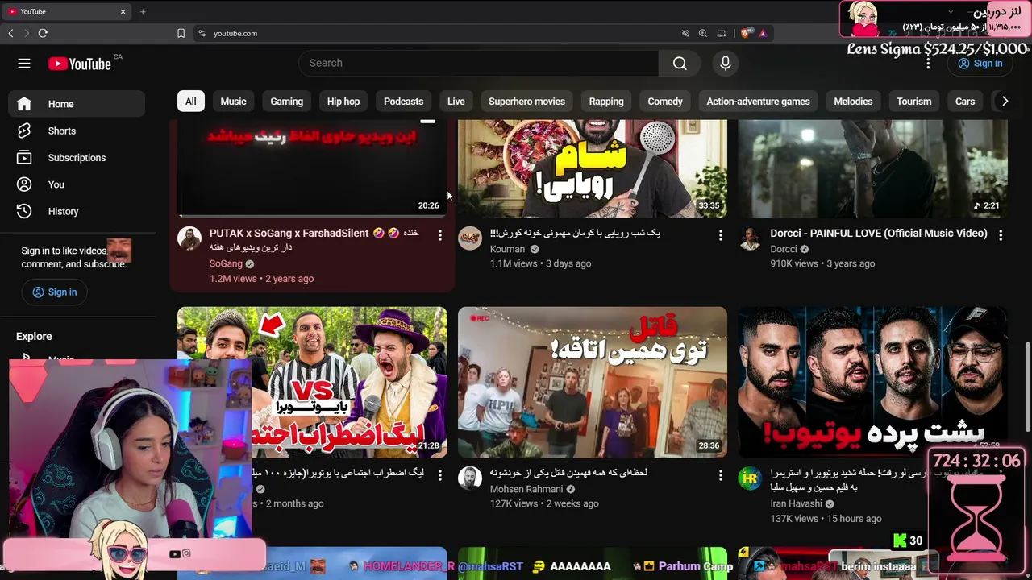This screenshot has height=580, width=1032.
Task: Open options for the Mohsen Rahmani video
Action: point(720,475)
